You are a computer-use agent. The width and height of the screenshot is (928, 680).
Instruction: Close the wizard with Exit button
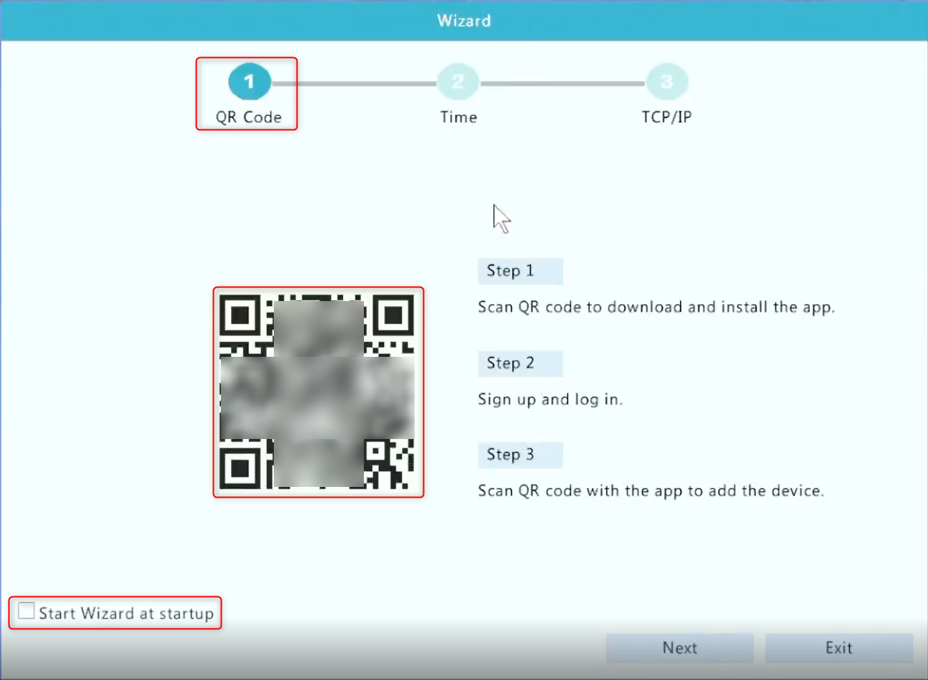839,648
